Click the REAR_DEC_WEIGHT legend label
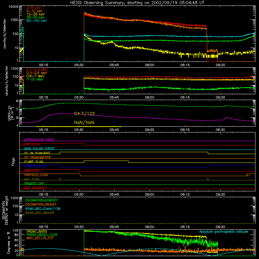The height and width of the screenshot is (259, 259). tap(40, 213)
